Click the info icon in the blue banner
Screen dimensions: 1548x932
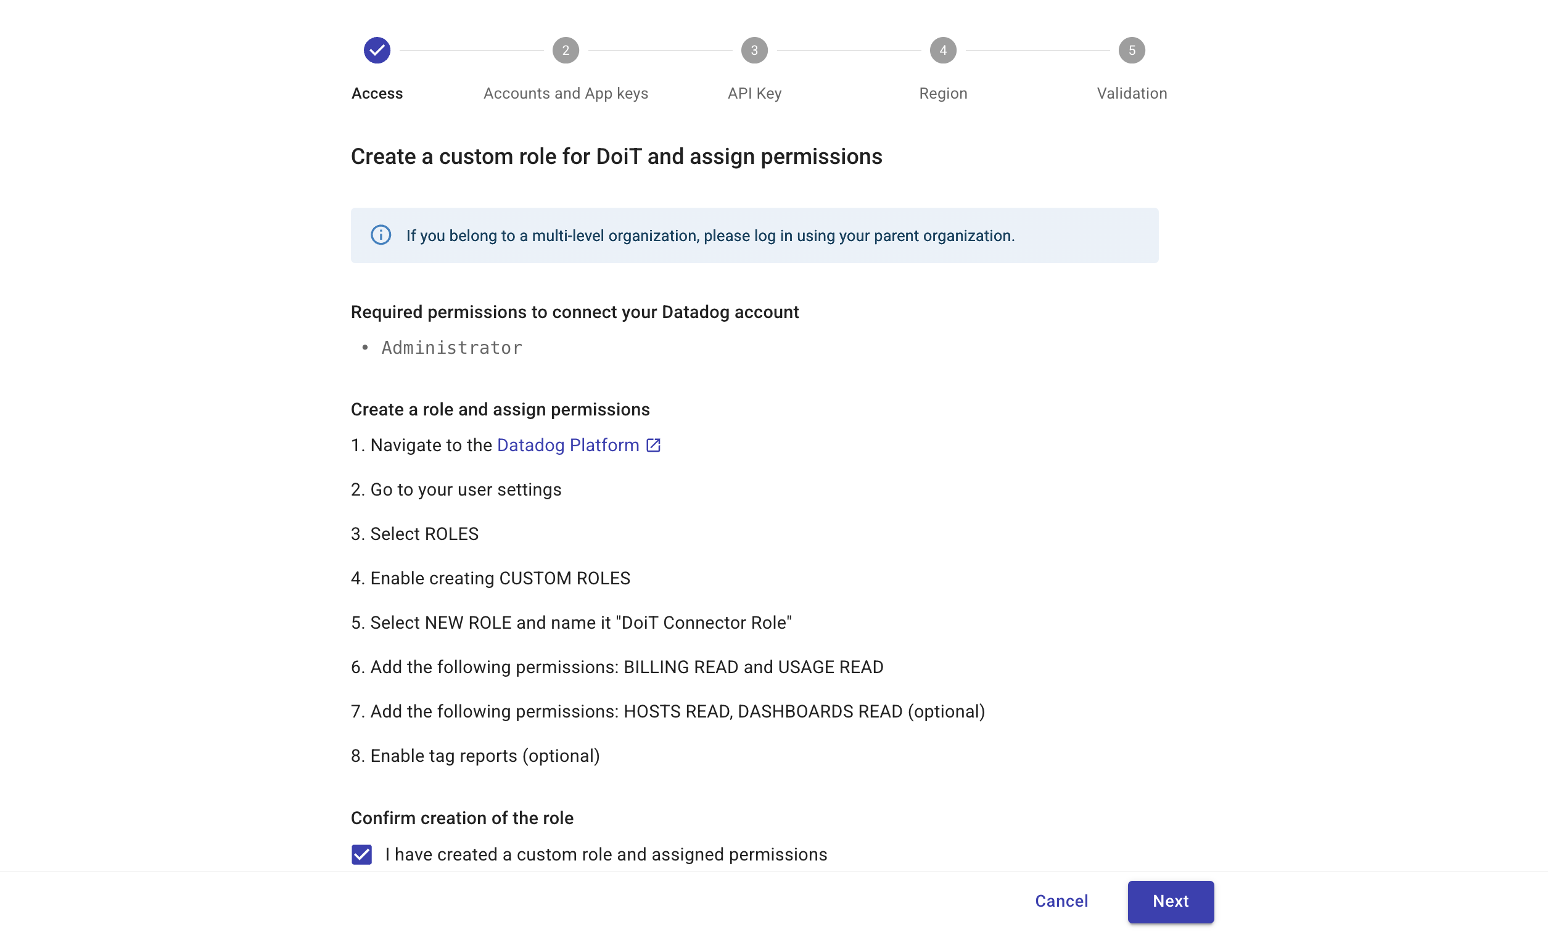380,235
